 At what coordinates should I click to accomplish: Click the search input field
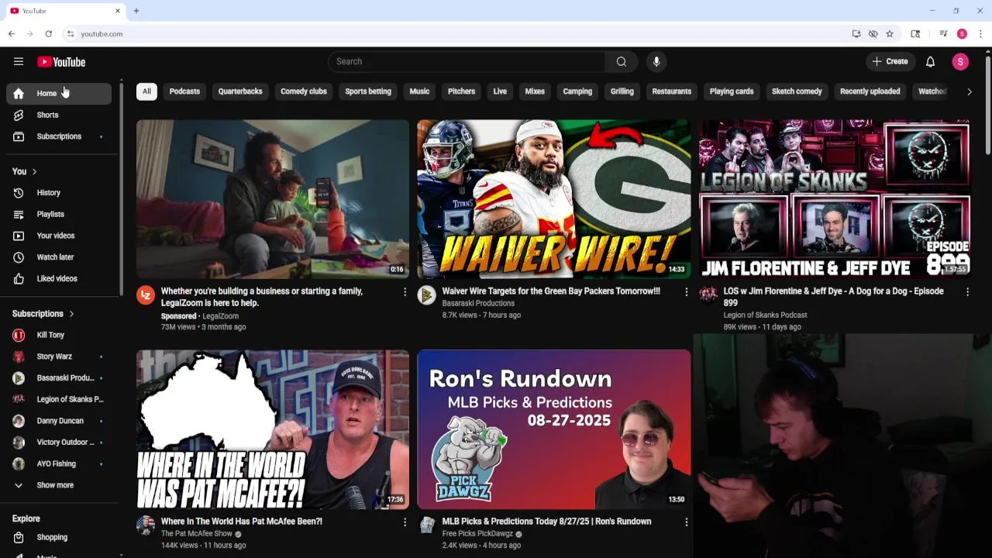point(467,62)
